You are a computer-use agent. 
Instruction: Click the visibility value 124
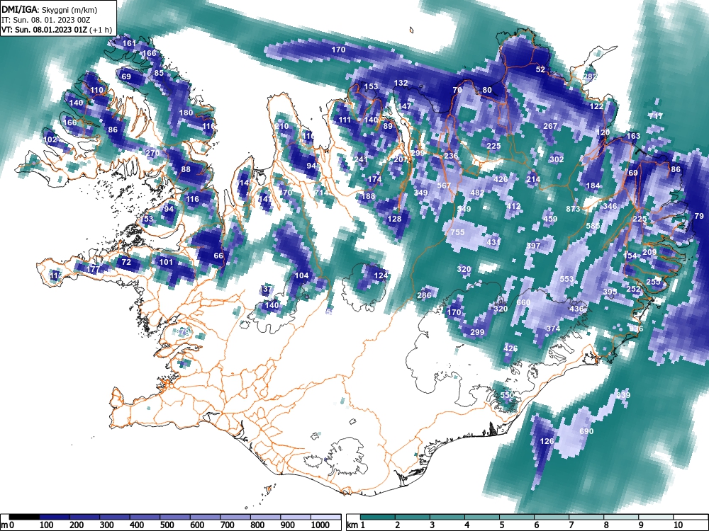(381, 275)
